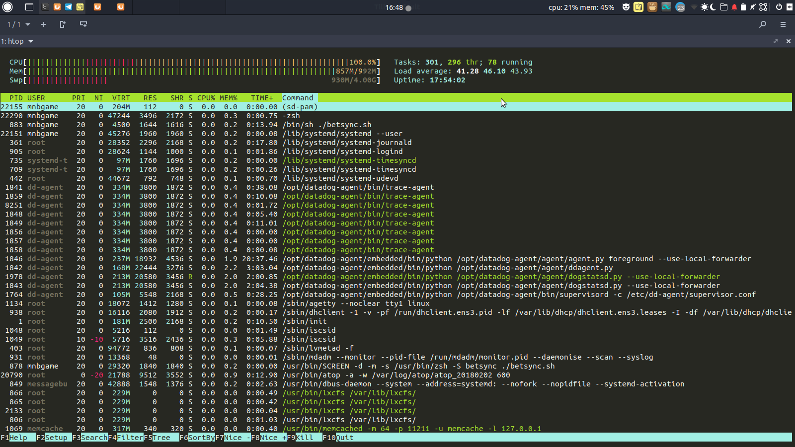The width and height of the screenshot is (795, 447).
Task: Open the coffee cup Caffeine tray icon
Action: [x=652, y=7]
